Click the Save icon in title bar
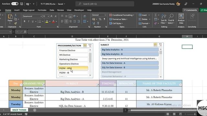The width and height of the screenshot is (207, 116). [x=22, y=4]
